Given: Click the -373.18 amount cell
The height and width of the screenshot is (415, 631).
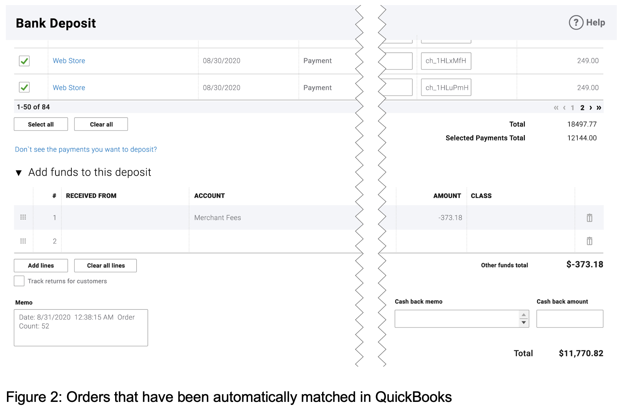Looking at the screenshot, I should coord(431,218).
